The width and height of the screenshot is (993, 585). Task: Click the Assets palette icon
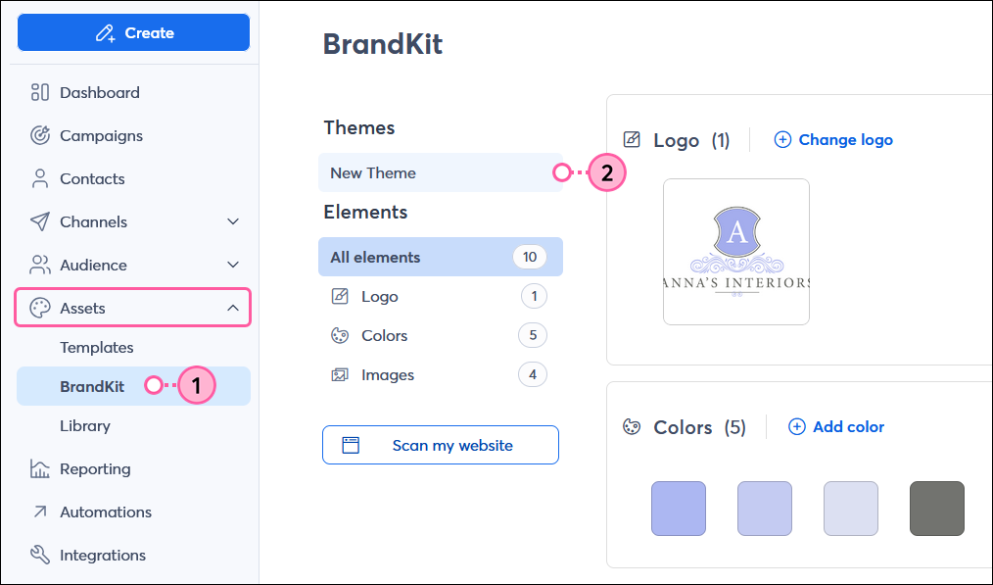pos(37,307)
